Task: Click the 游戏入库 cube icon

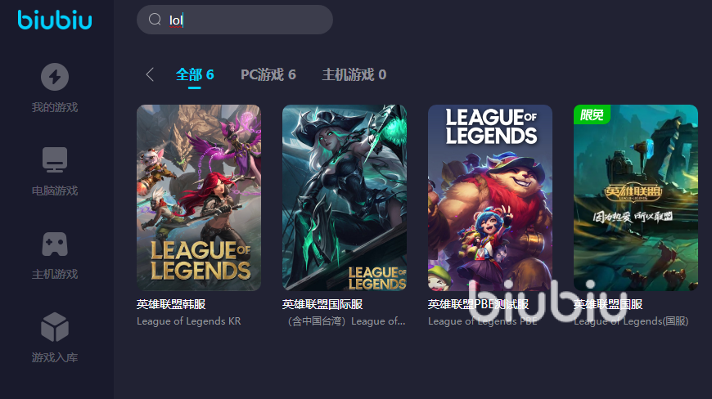Action: [55, 327]
